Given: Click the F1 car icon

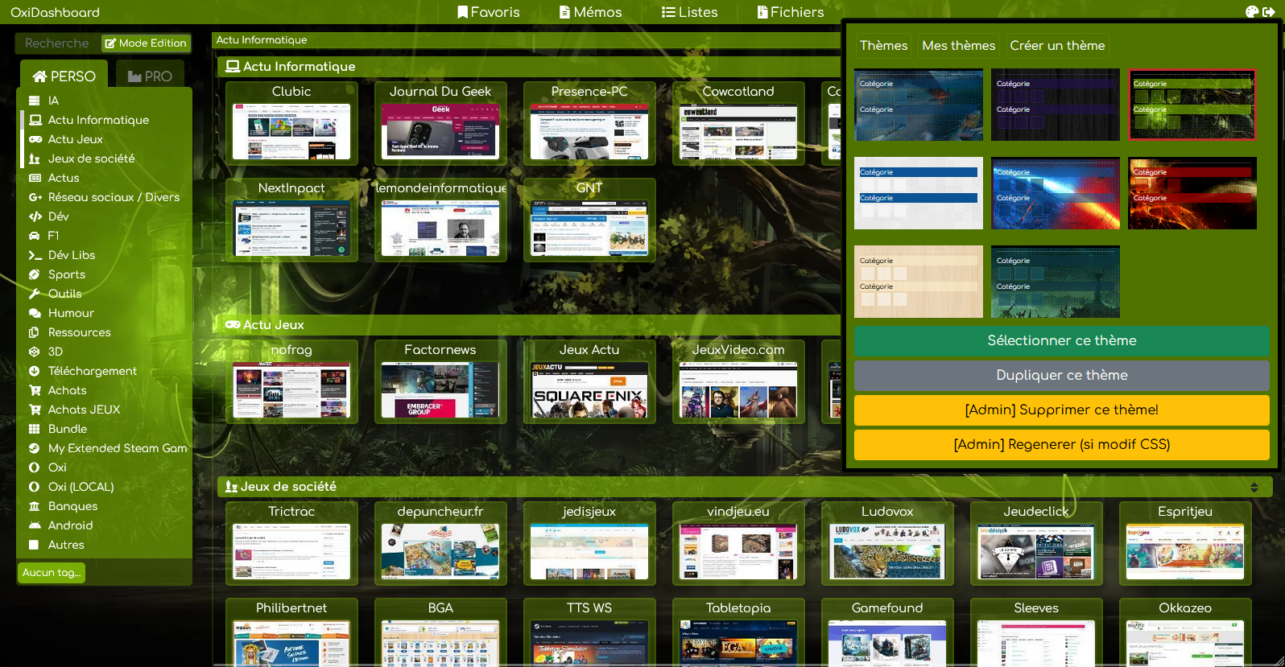Looking at the screenshot, I should (x=35, y=236).
